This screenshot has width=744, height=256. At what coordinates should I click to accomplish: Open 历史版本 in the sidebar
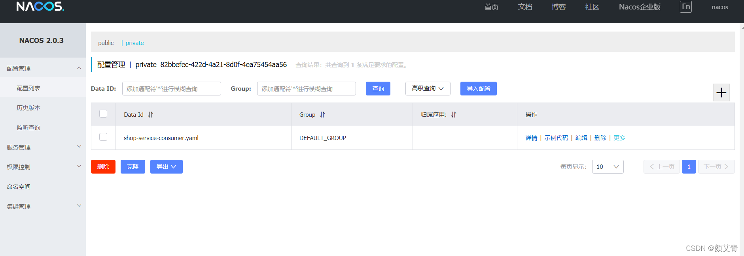click(x=28, y=108)
